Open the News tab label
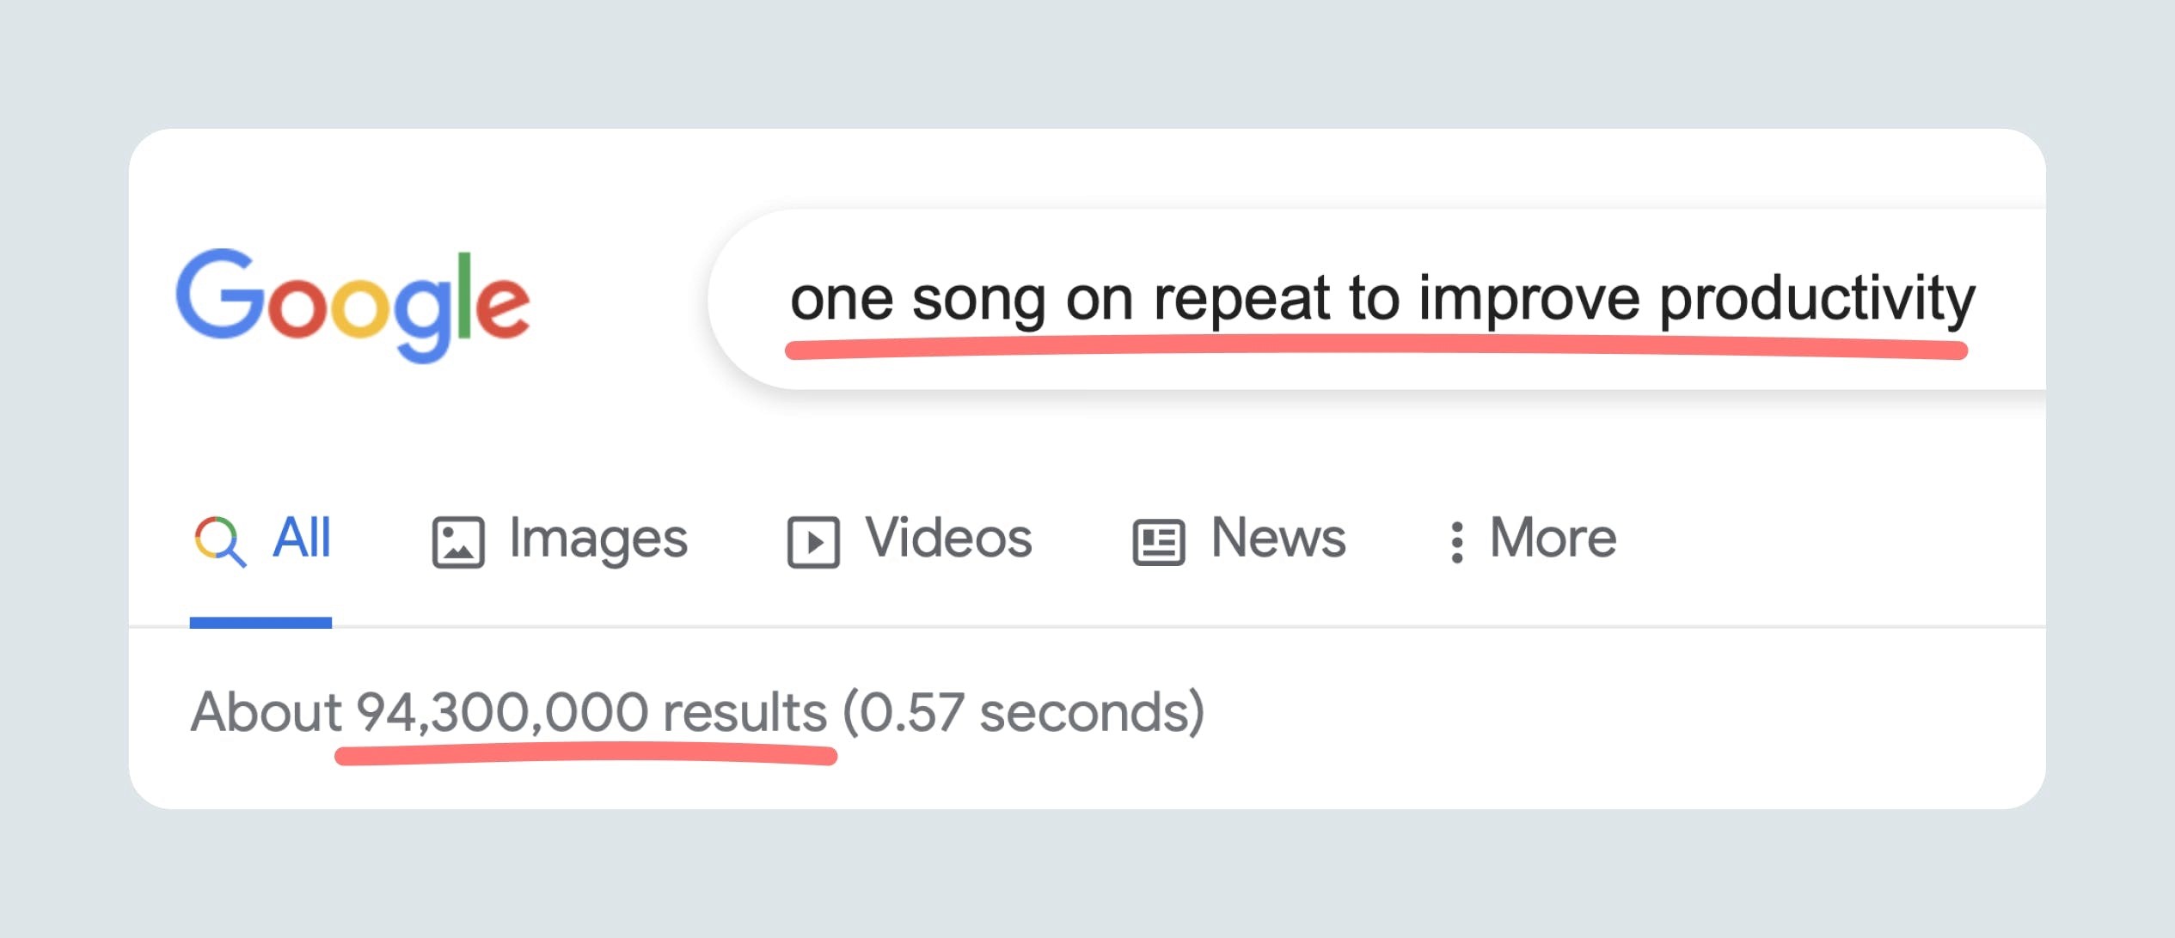2175x938 pixels. tap(1277, 539)
